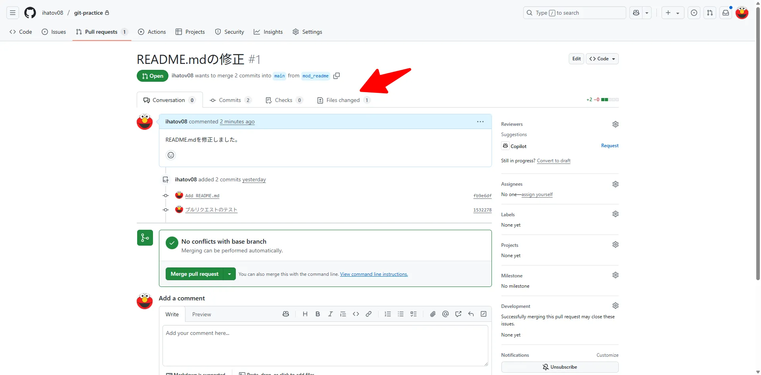761x375 pixels.
Task: Insert heading in comment toolbar
Action: [305, 314]
